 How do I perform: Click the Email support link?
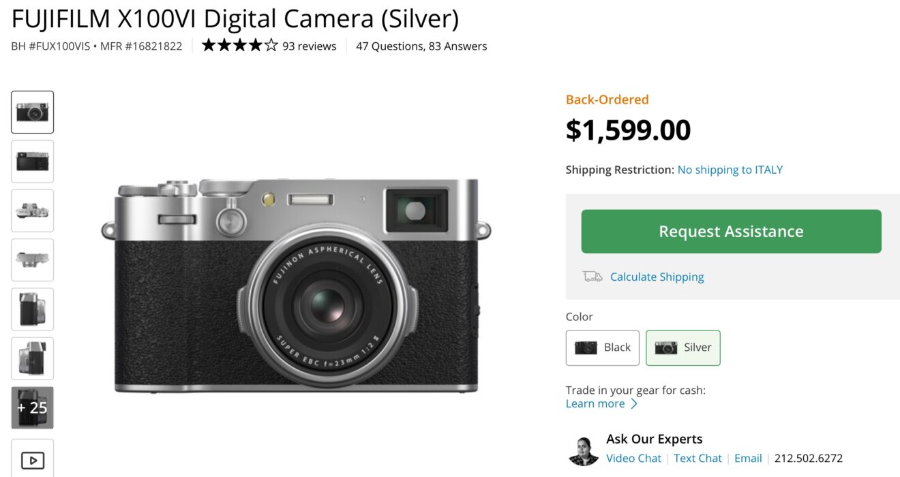click(x=748, y=458)
